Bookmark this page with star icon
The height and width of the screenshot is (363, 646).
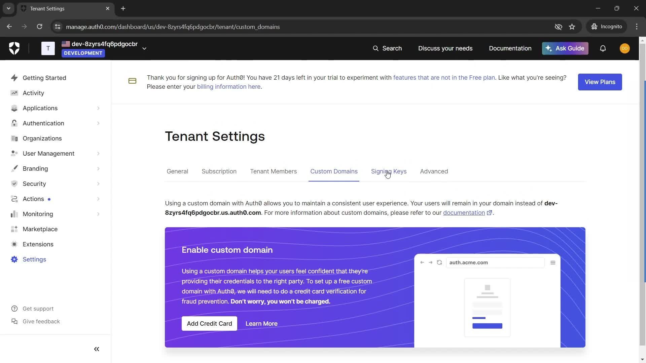(572, 27)
